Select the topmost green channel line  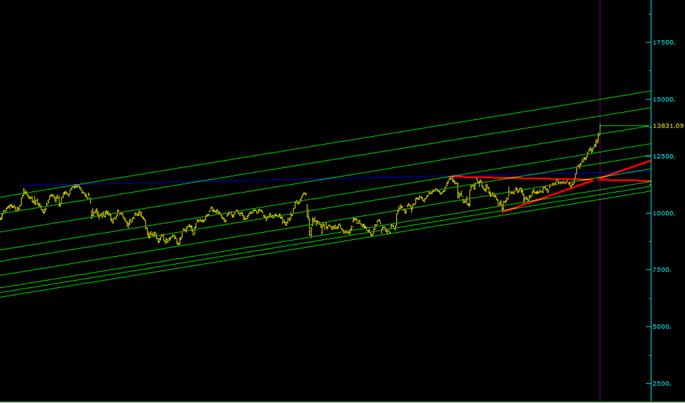tap(325, 144)
